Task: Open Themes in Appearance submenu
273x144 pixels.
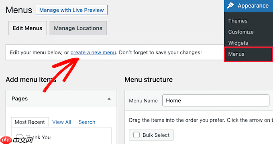Action: (x=238, y=21)
